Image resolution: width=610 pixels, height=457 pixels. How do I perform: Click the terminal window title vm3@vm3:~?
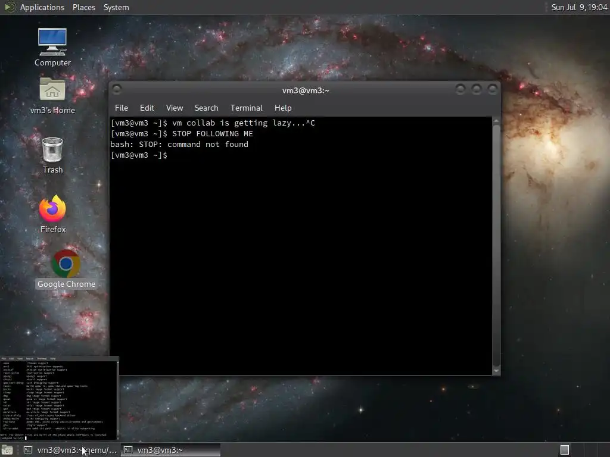click(306, 90)
